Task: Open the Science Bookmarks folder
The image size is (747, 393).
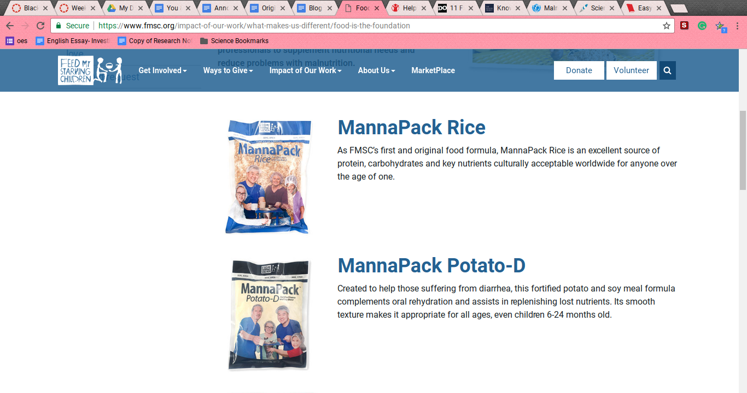Action: (x=234, y=41)
